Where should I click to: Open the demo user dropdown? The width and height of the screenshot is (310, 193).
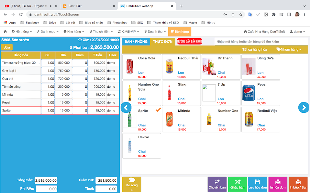coord(297,32)
